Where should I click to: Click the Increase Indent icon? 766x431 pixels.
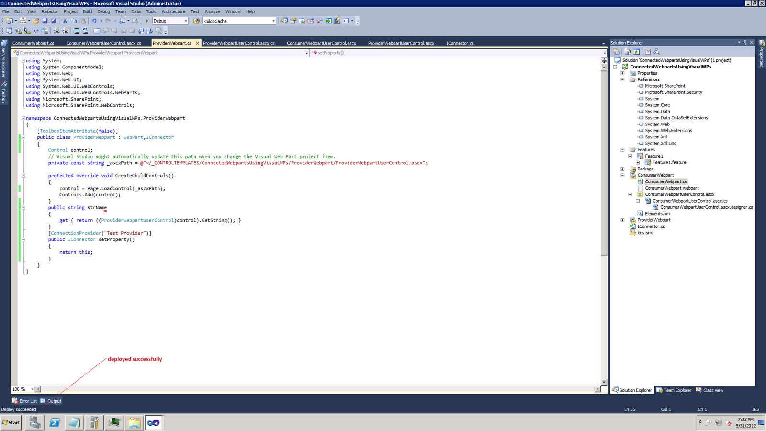click(65, 31)
